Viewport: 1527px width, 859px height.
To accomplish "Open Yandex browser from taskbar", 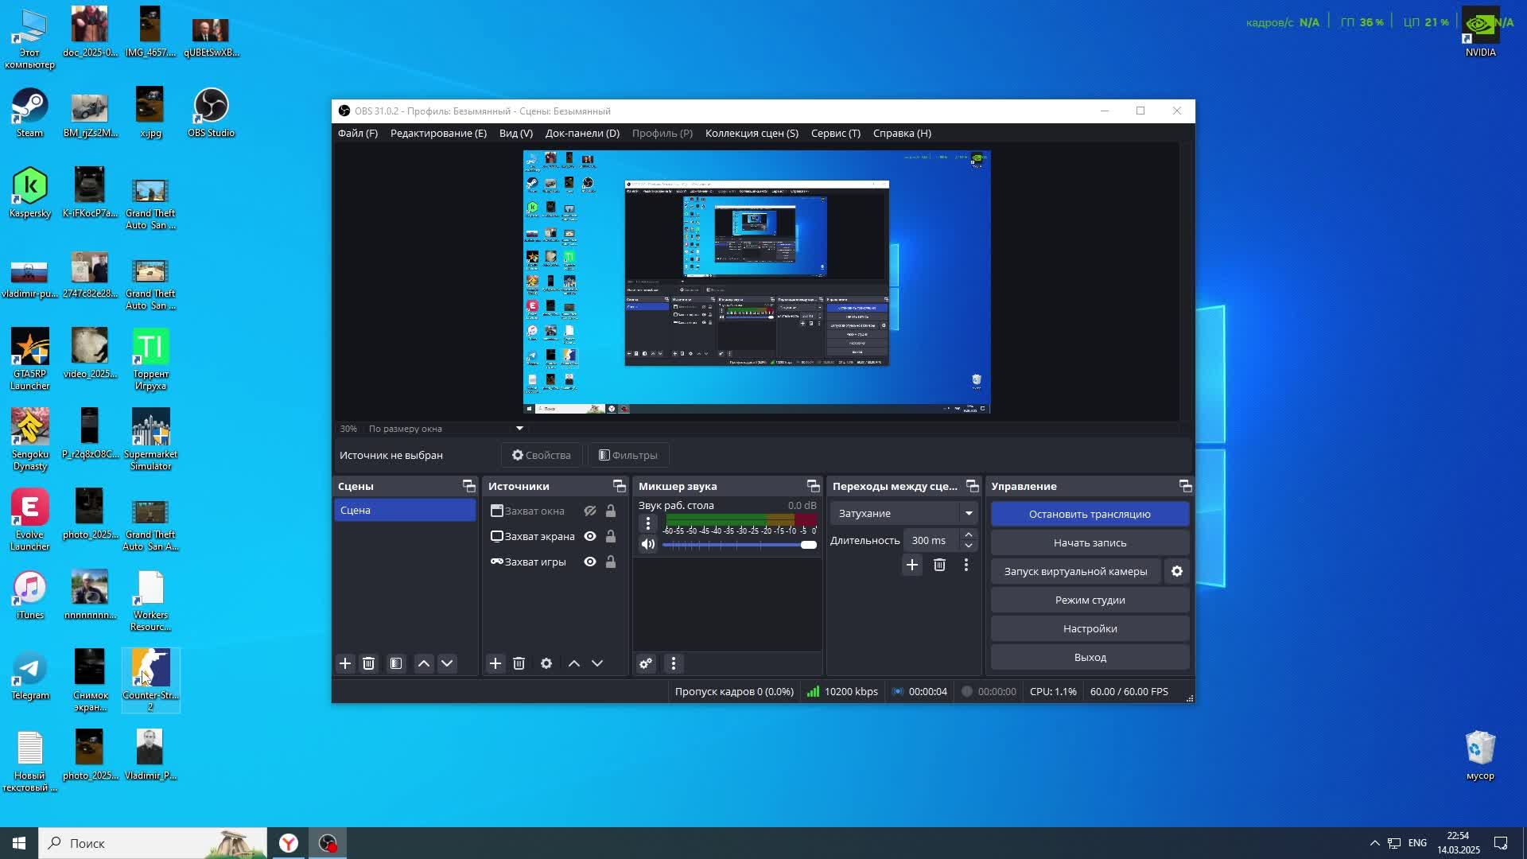I will coord(289,843).
